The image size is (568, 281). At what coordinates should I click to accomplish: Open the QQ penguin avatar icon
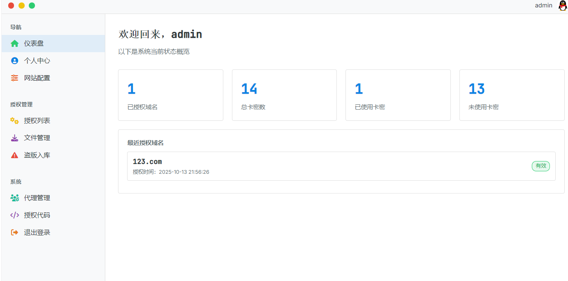click(562, 6)
